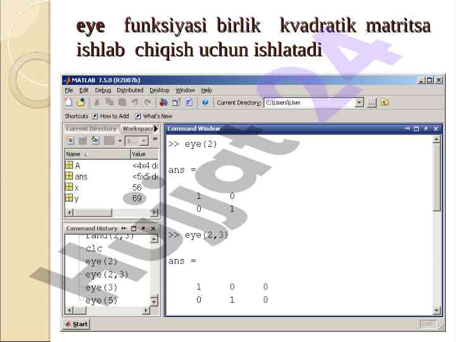Click the Paste clipboard toolbar icon
This screenshot has height=342, width=456.
pyautogui.click(x=122, y=103)
